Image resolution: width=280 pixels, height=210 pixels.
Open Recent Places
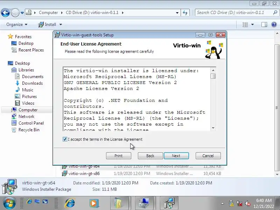click(31, 50)
